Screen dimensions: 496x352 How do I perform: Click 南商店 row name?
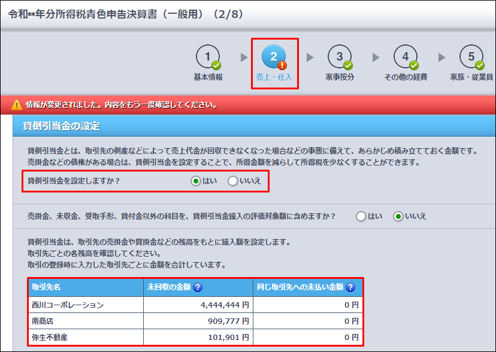pyautogui.click(x=43, y=321)
